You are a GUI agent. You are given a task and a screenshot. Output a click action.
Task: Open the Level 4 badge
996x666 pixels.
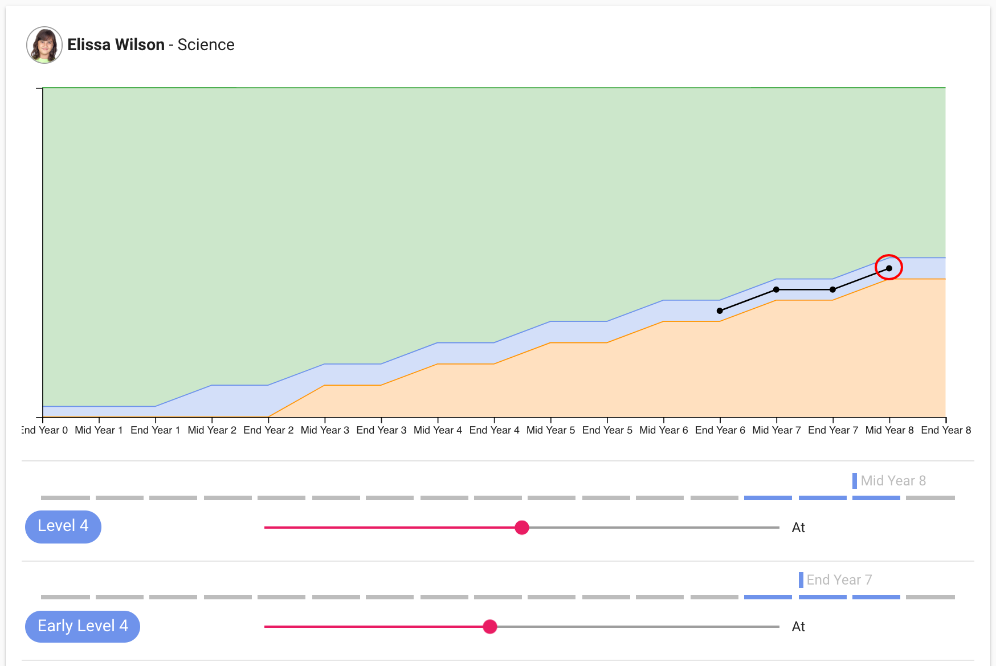click(63, 526)
